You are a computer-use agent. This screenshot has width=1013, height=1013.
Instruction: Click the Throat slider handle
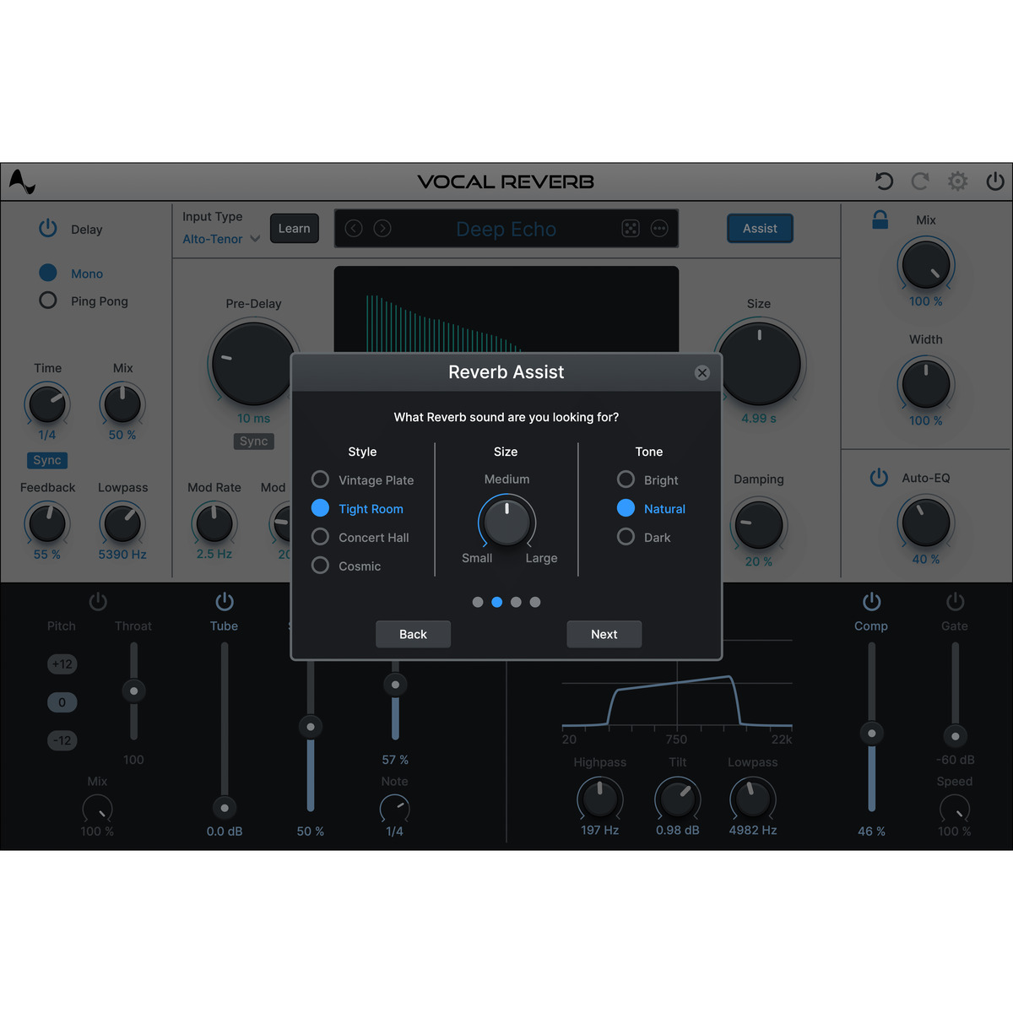(x=133, y=691)
